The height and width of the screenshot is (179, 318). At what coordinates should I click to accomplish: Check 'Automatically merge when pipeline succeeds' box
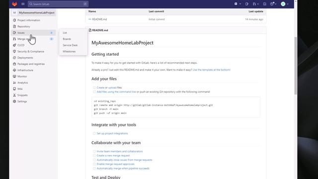[x=94, y=168]
